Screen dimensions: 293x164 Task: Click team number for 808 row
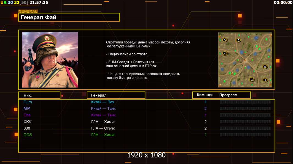pyautogui.click(x=205, y=128)
